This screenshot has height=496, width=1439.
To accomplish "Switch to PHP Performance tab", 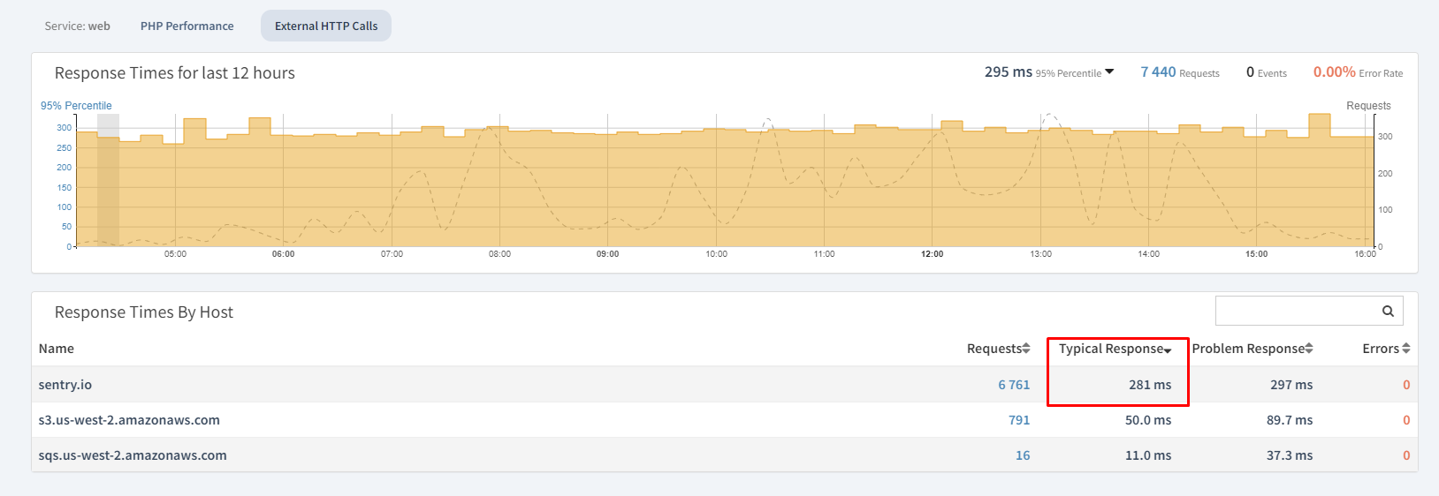I will tap(187, 26).
